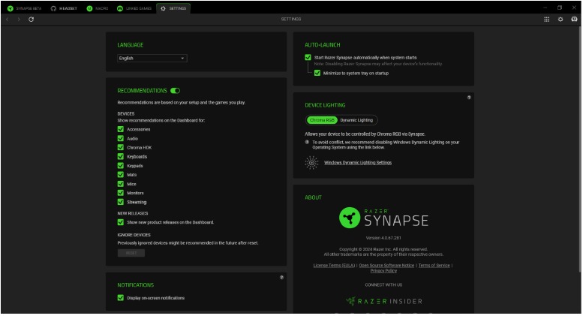
Task: Uncheck the Audio checkbox
Action: click(x=121, y=138)
